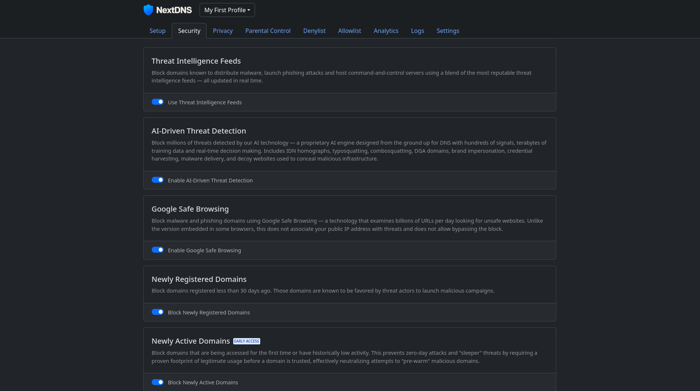Open the Privacy tab
This screenshot has height=391, width=700.
coord(223,31)
